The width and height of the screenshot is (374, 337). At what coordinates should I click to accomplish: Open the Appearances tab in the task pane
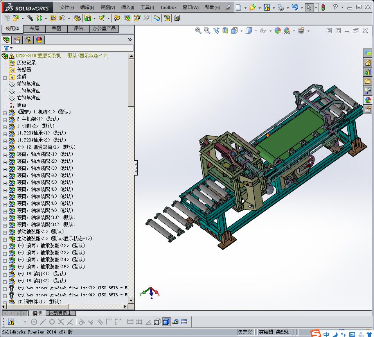tap(368, 100)
